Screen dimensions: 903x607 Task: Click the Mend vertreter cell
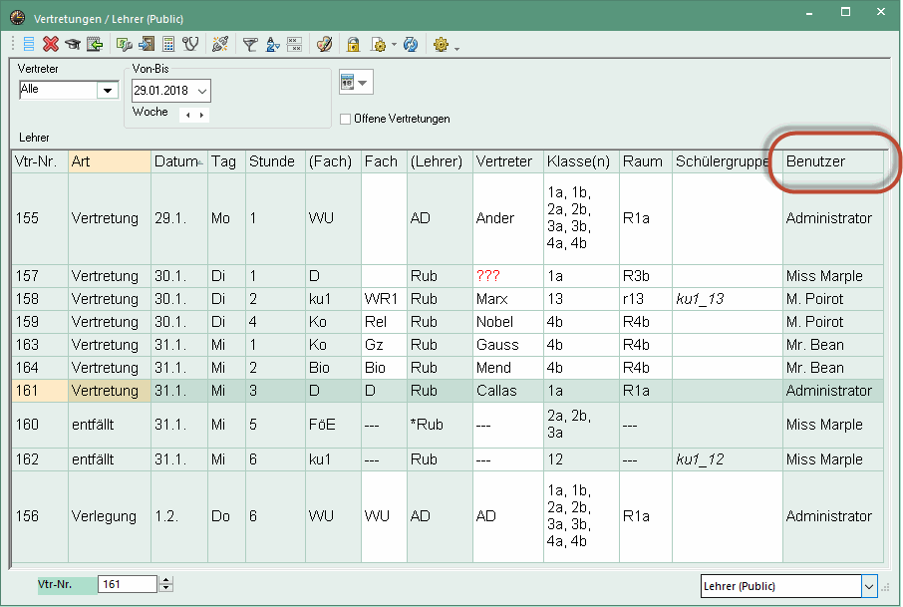coord(508,368)
